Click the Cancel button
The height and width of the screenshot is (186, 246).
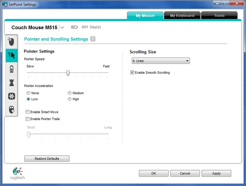[x=185, y=173]
